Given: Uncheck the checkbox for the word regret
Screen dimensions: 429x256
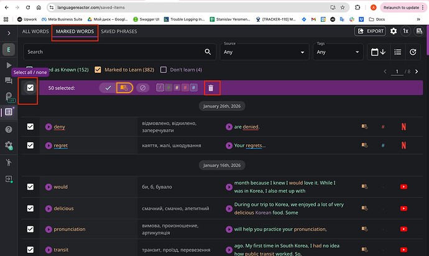Looking at the screenshot, I should (x=30, y=145).
